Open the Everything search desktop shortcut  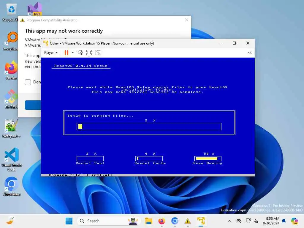11,41
